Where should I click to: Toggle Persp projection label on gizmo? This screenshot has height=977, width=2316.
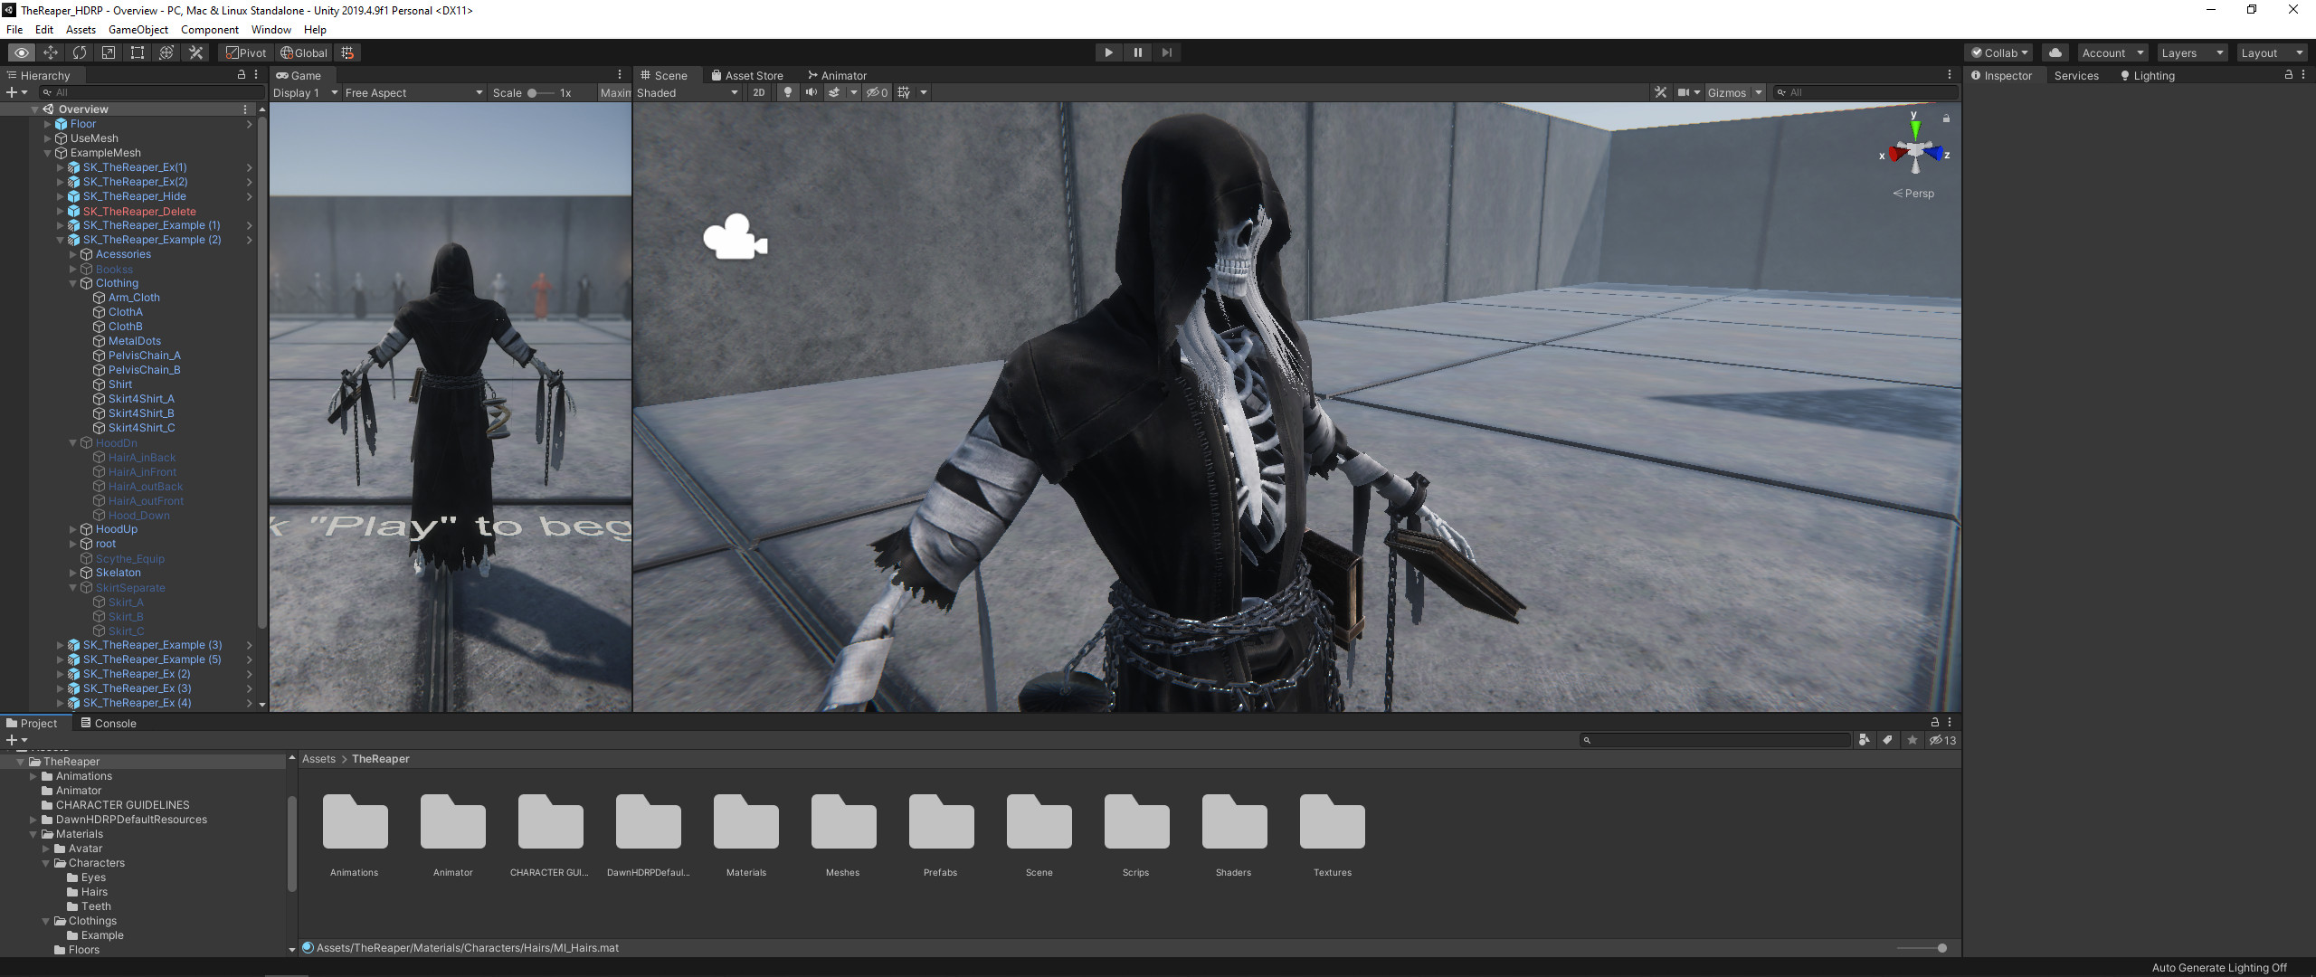point(1913,194)
